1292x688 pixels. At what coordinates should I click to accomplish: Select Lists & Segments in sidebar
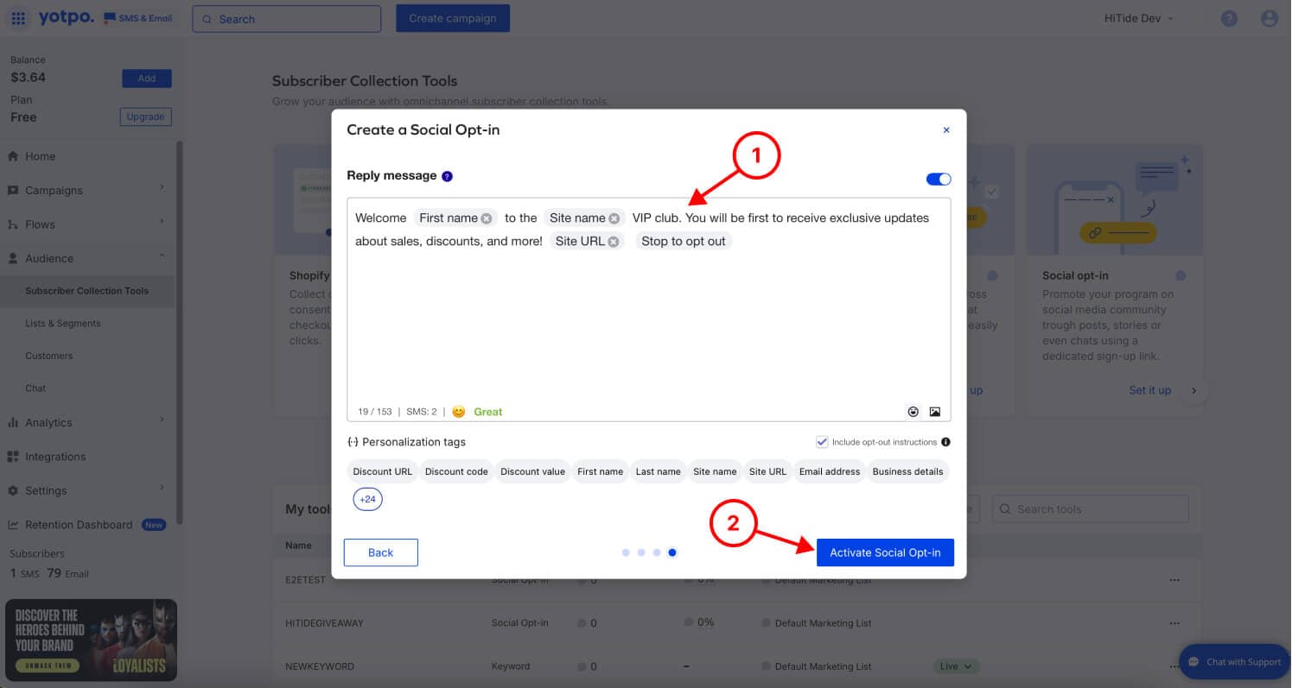click(63, 323)
